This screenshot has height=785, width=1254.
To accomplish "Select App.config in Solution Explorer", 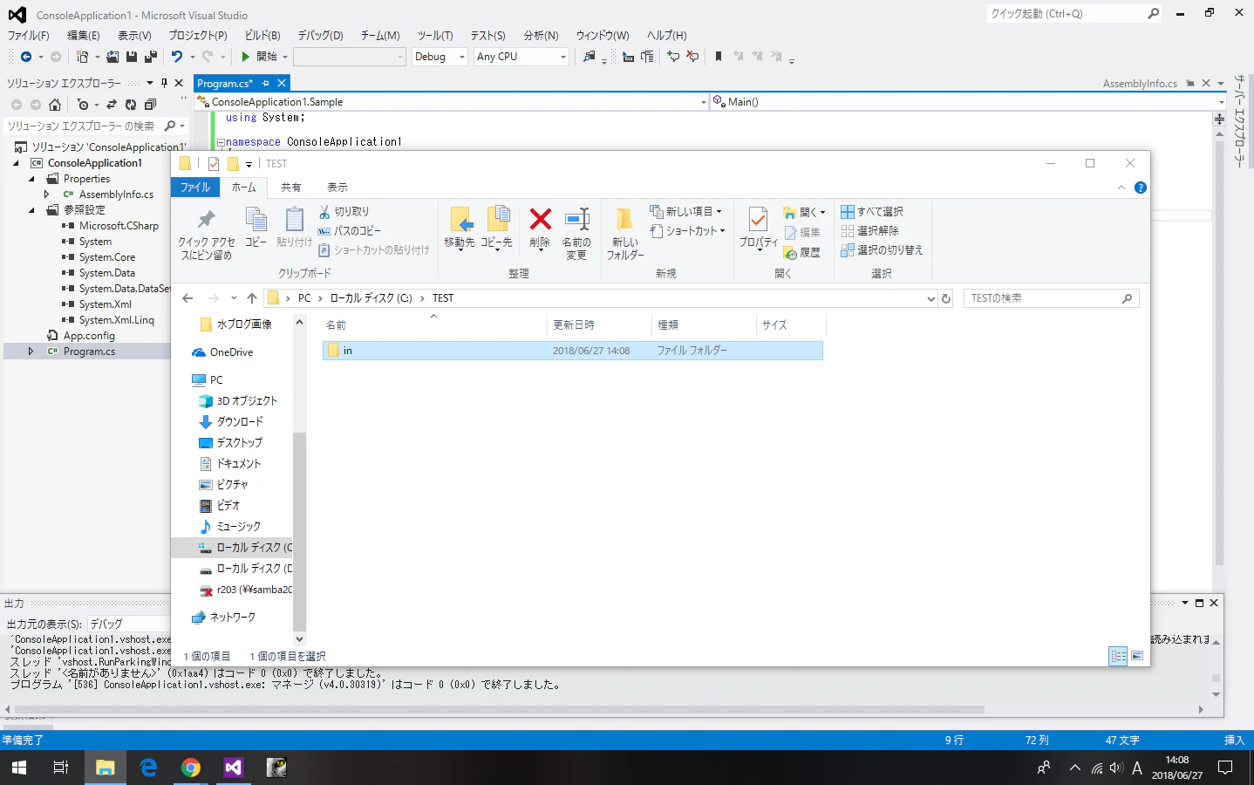I will tap(89, 336).
